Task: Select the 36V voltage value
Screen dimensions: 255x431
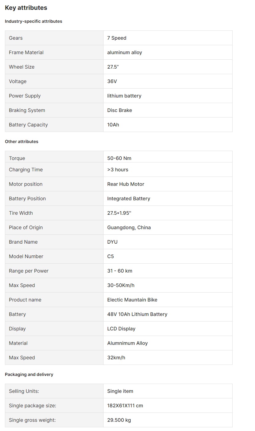Action: (x=112, y=81)
